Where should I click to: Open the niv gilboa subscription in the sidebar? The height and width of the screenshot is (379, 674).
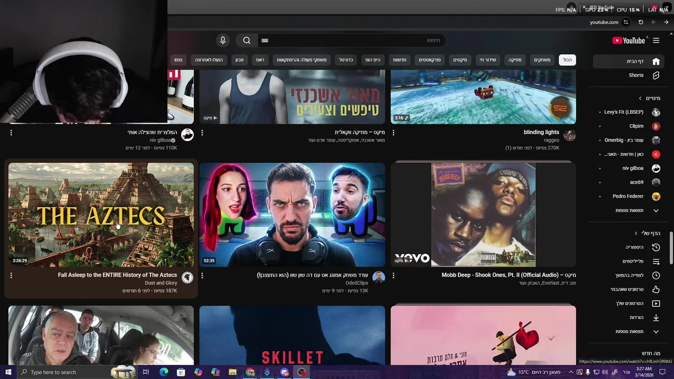click(x=628, y=168)
